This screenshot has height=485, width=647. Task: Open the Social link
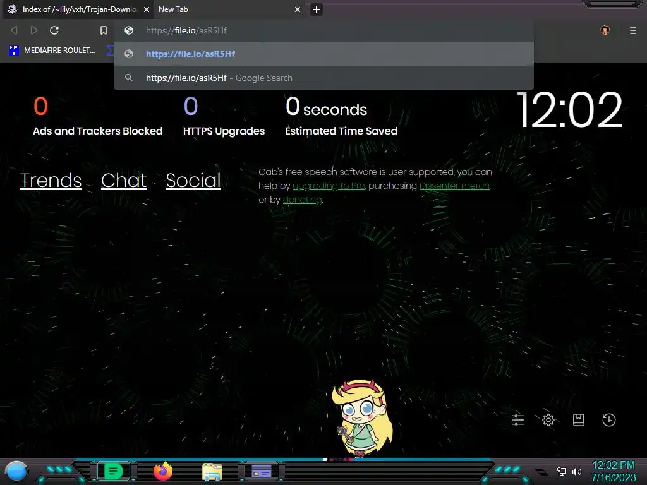(x=193, y=181)
